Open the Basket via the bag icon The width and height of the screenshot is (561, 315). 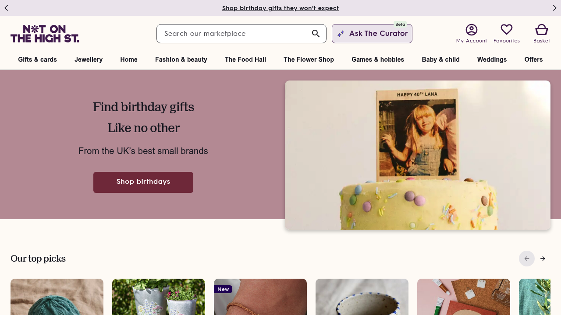click(x=541, y=30)
